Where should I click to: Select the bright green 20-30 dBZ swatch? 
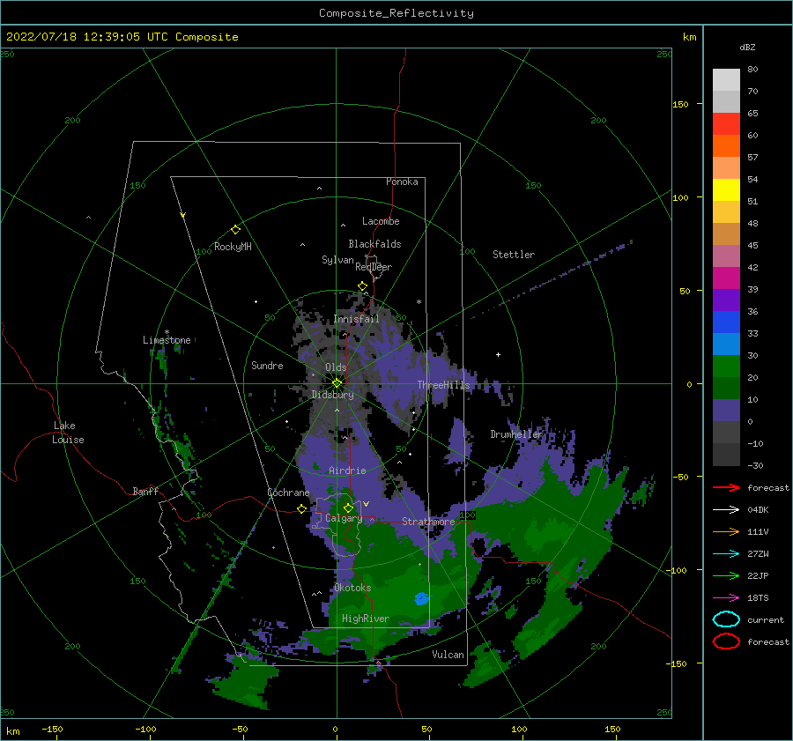click(726, 366)
